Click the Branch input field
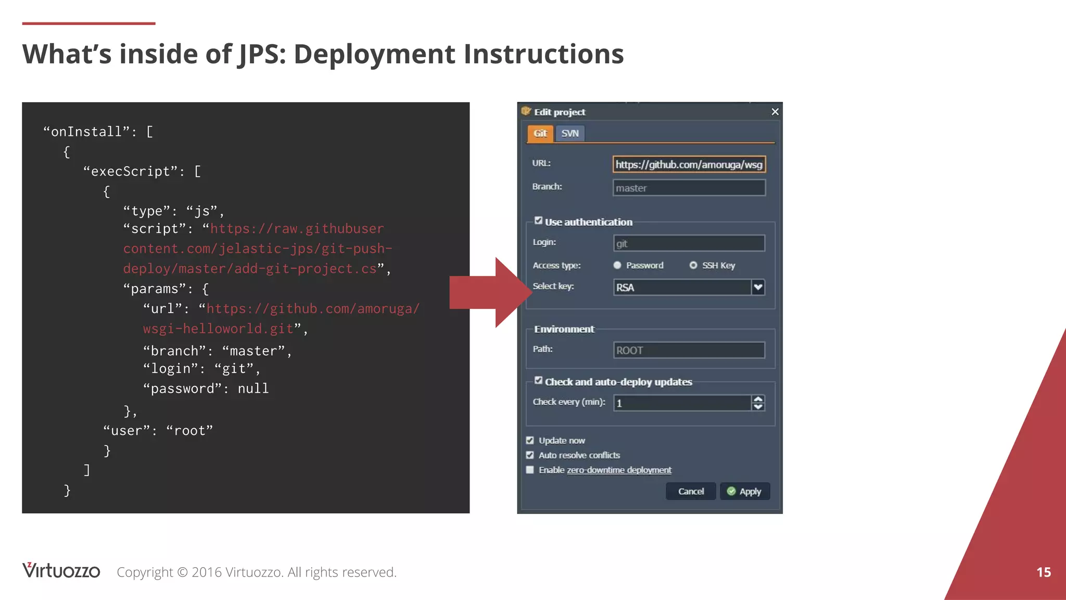 pos(689,188)
